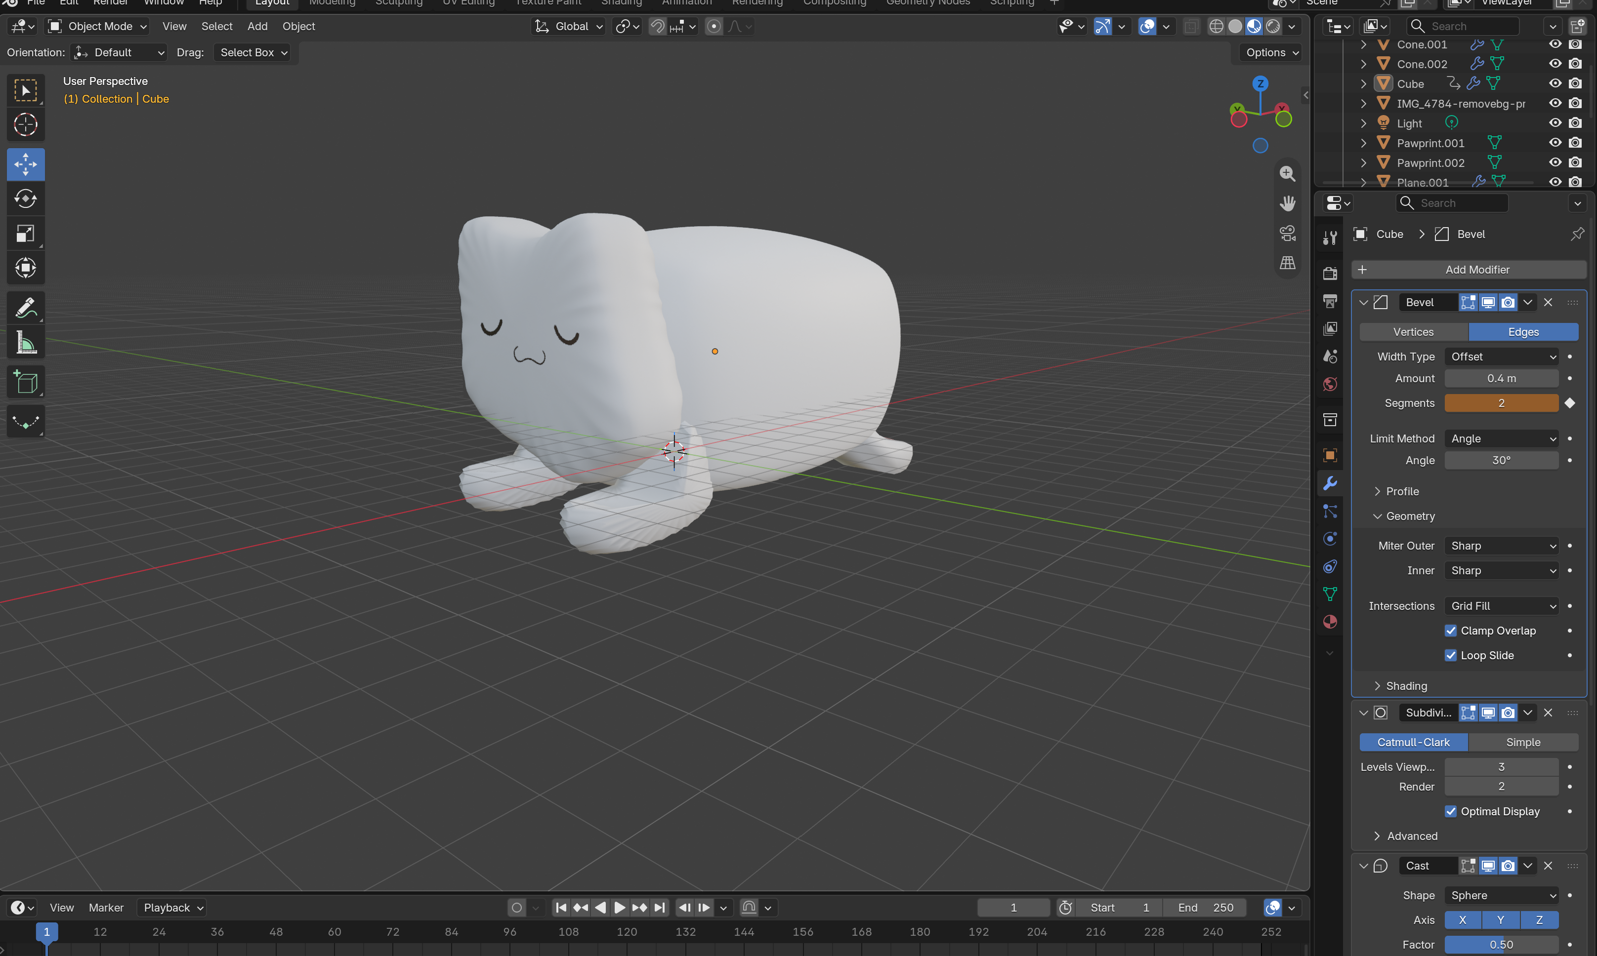Click the Cast Factor slider
Image resolution: width=1597 pixels, height=956 pixels.
click(1501, 945)
